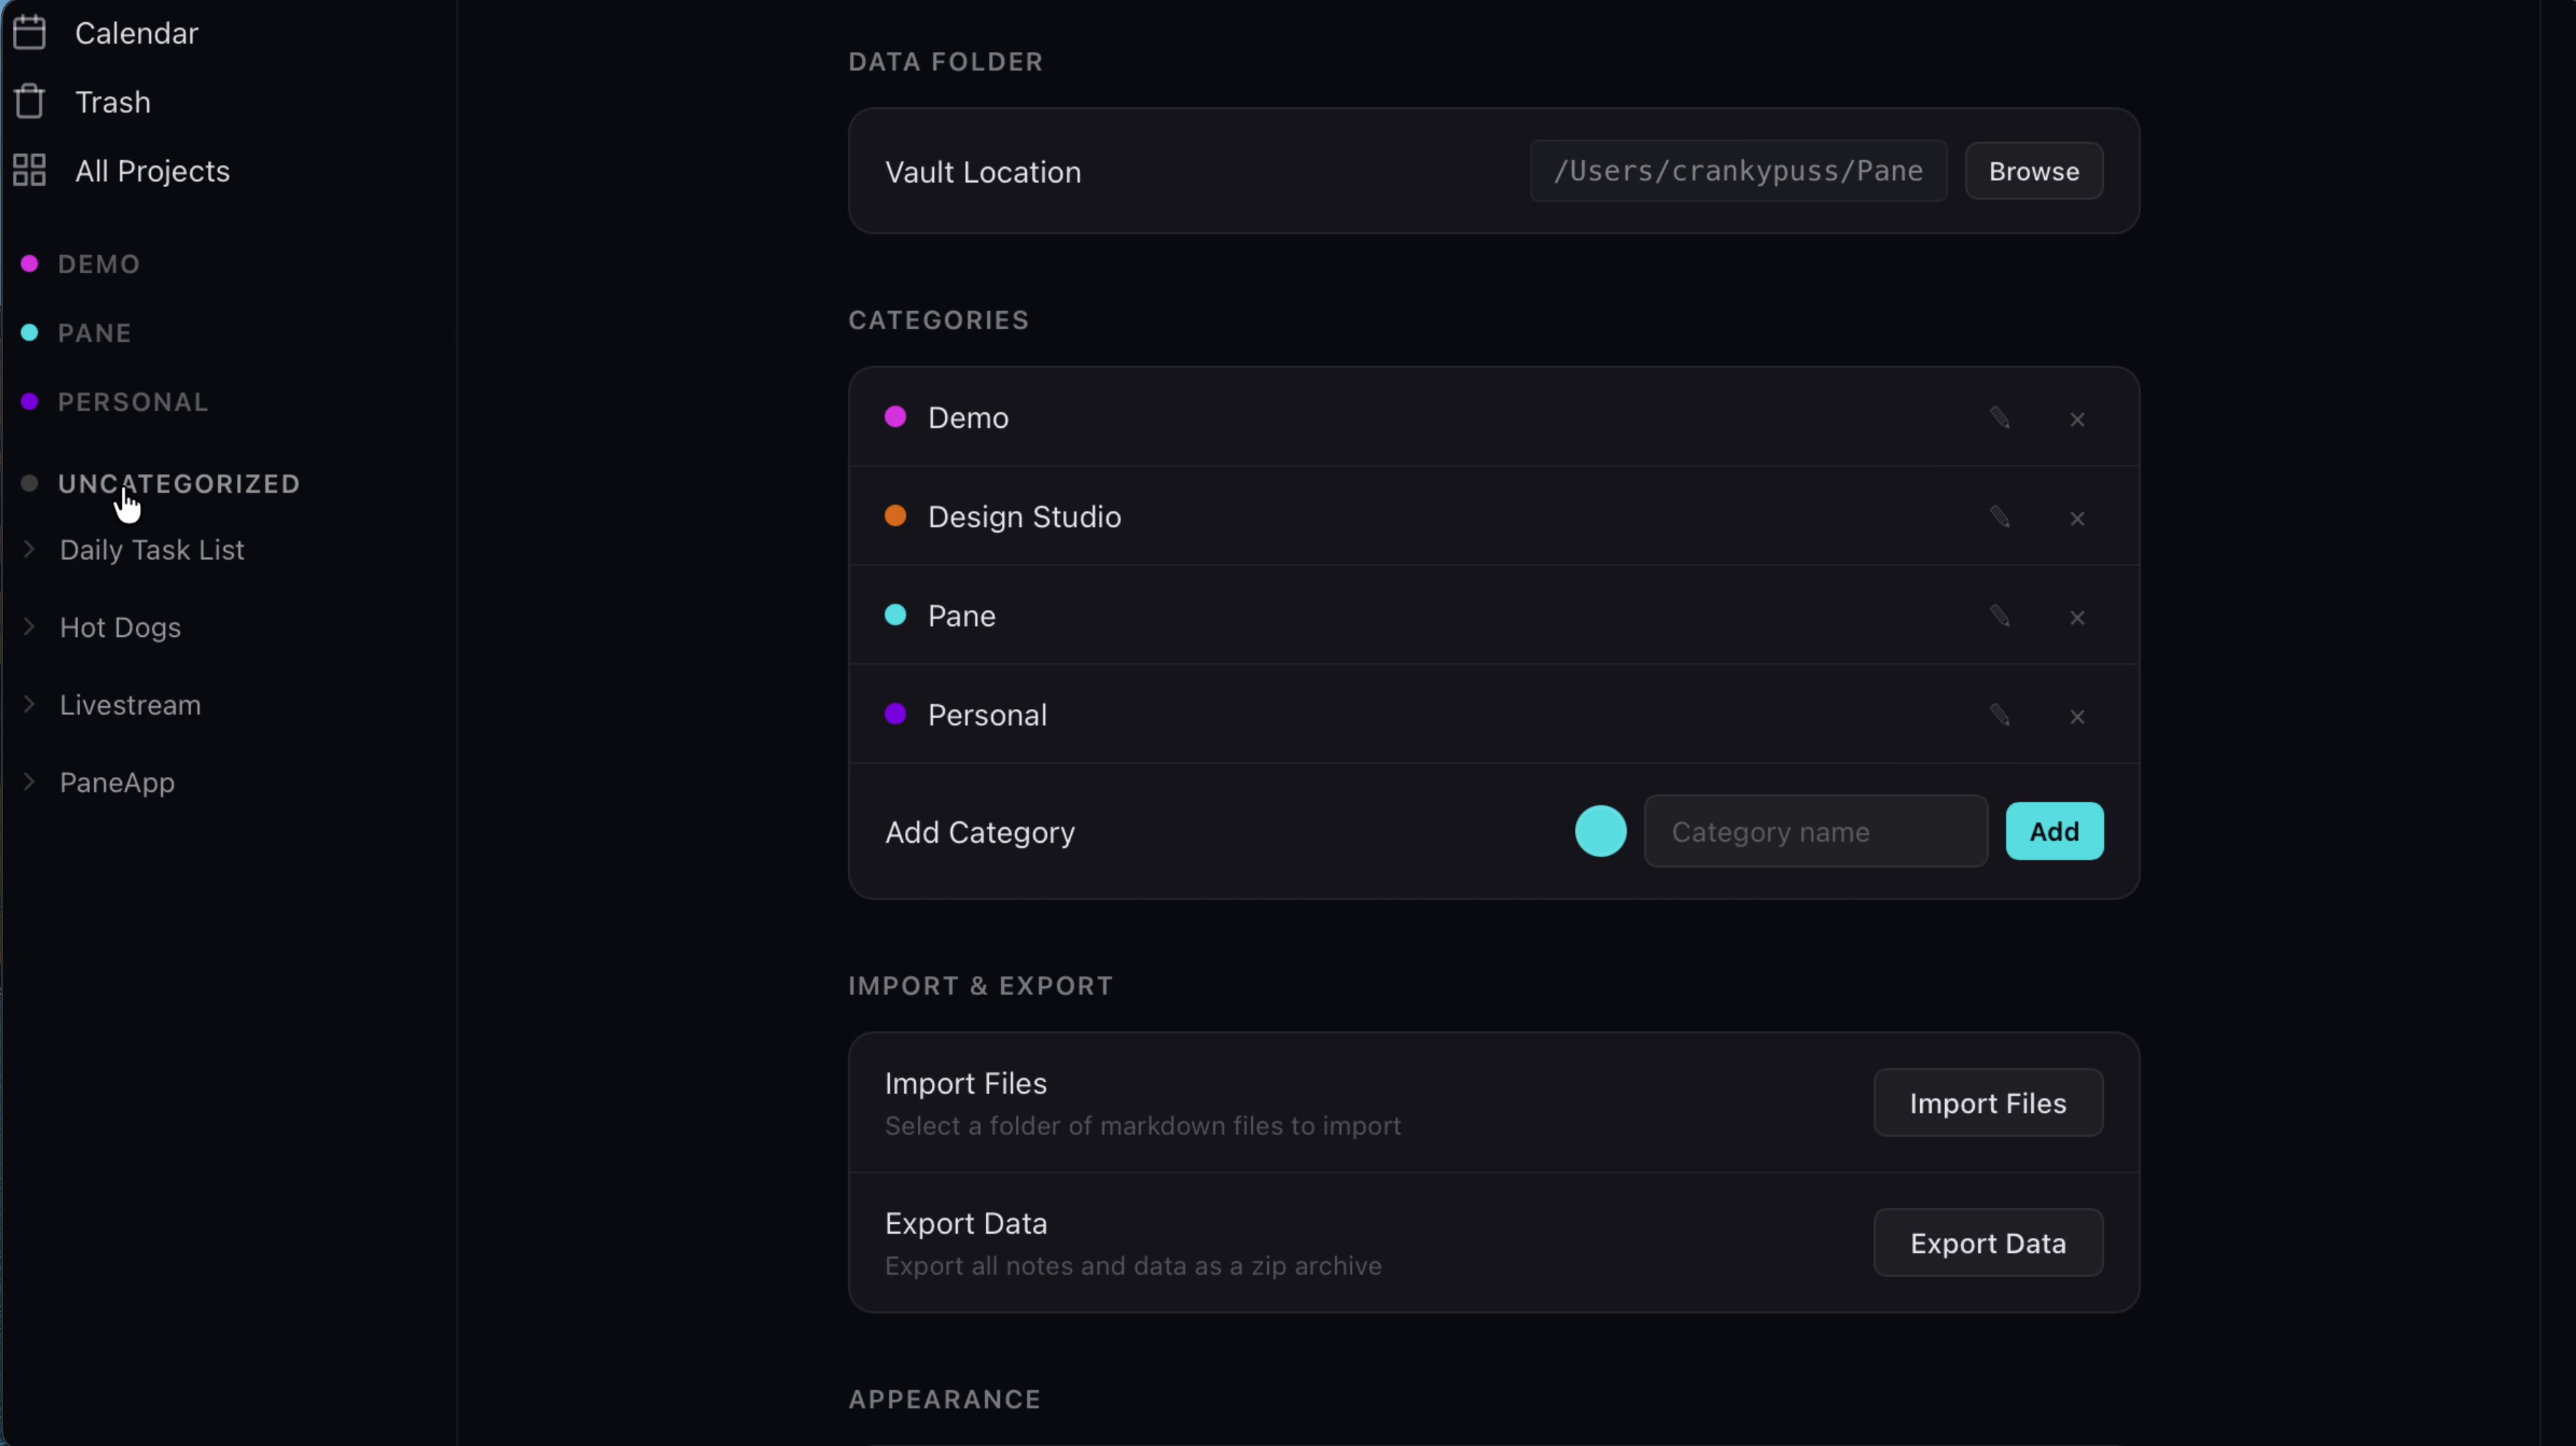The image size is (2576, 1446).
Task: Edit the Design Studio category pencil
Action: tap(1999, 517)
